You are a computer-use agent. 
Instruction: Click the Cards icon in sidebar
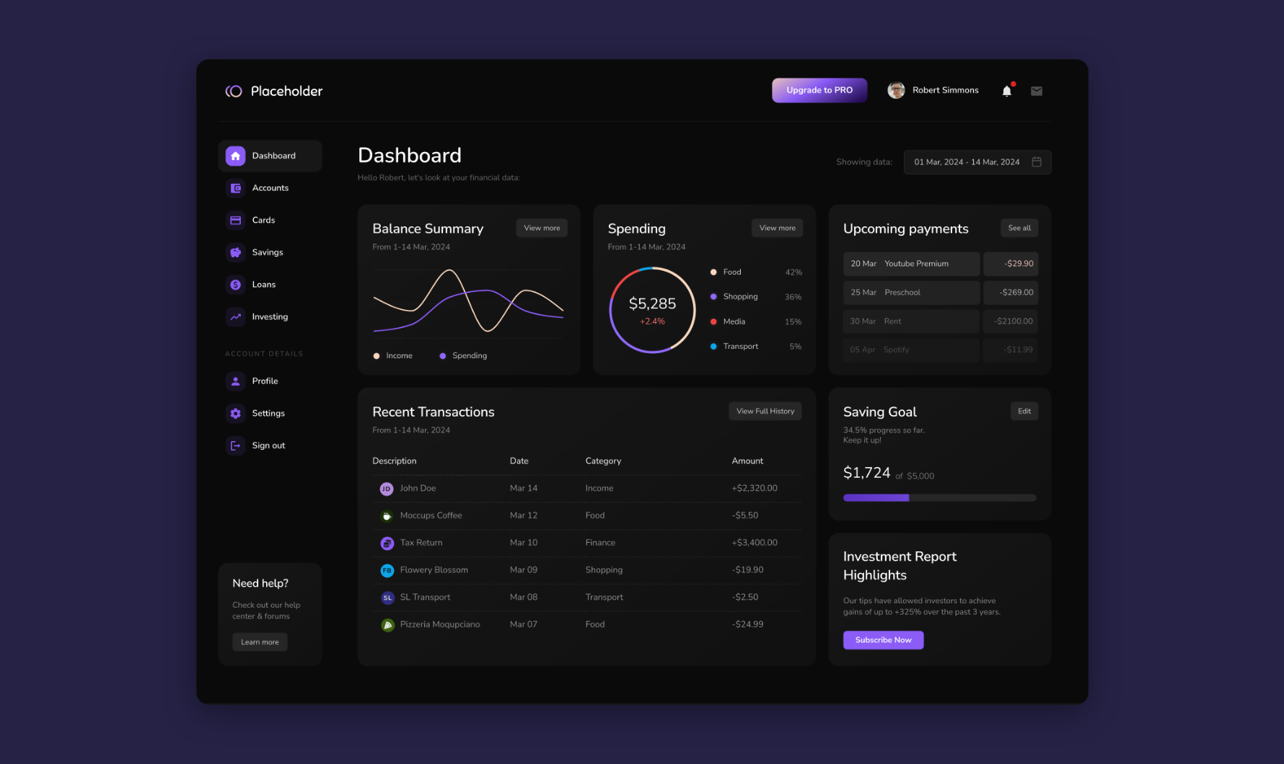pos(235,221)
